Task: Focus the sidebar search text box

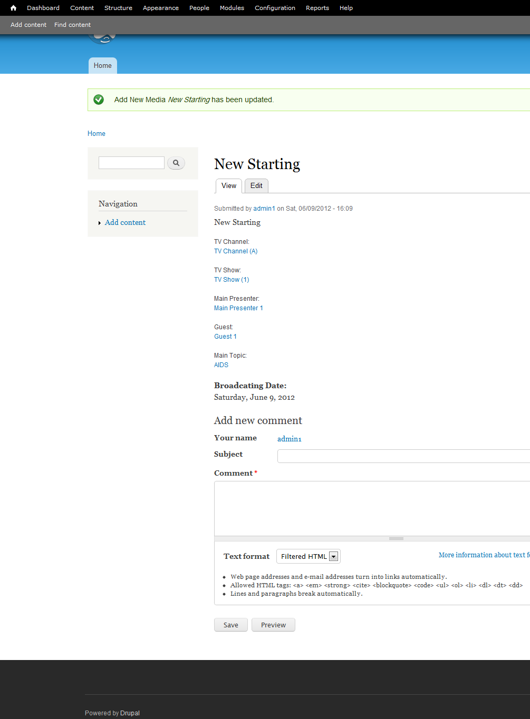Action: (x=131, y=163)
